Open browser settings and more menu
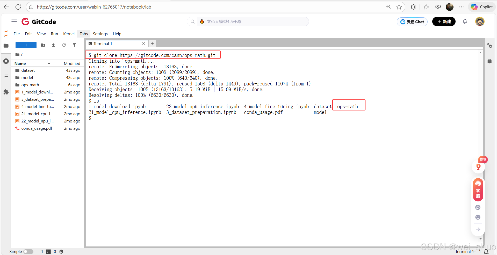 462,7
